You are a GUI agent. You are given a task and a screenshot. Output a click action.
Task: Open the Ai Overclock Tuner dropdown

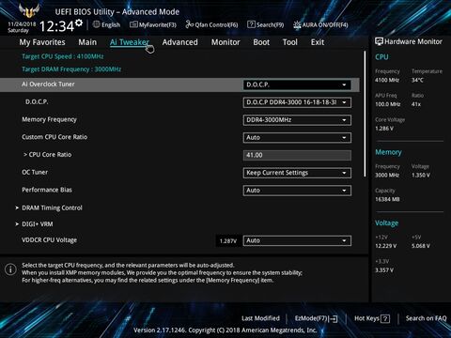[x=297, y=84]
